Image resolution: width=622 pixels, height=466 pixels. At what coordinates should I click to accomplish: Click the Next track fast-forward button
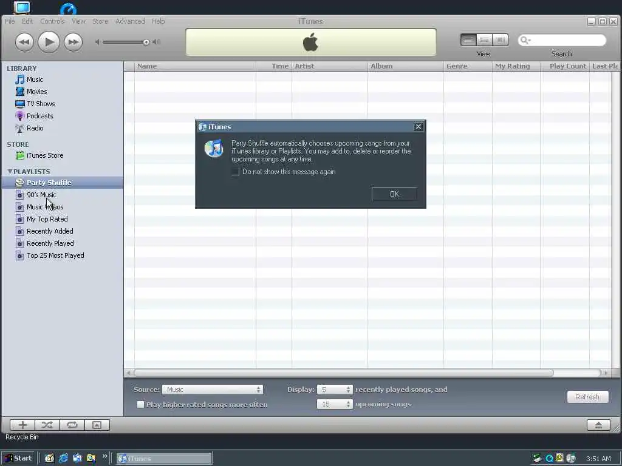point(73,42)
